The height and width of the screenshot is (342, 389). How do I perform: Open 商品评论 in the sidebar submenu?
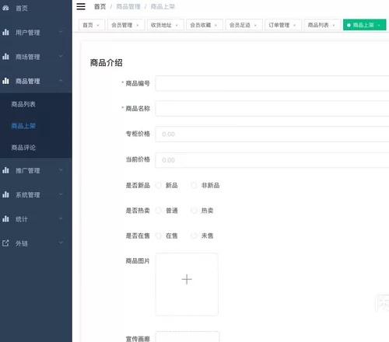coord(36,148)
